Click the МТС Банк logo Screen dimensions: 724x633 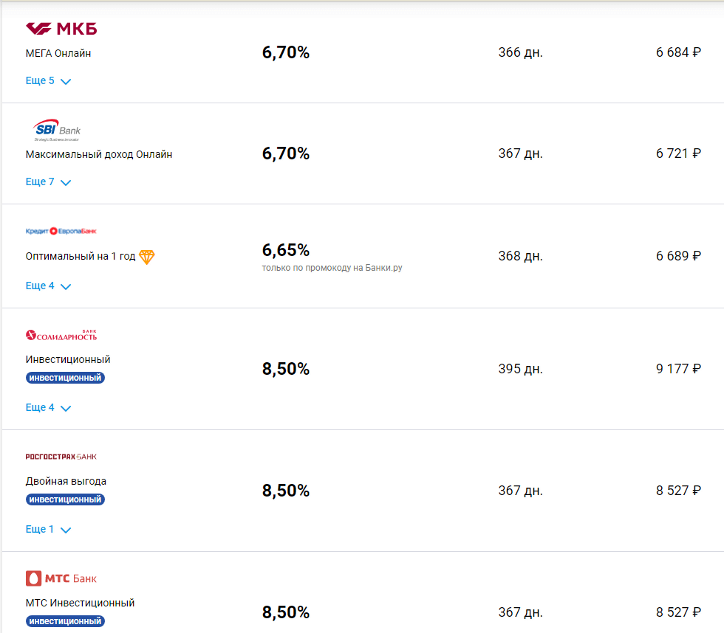click(61, 578)
